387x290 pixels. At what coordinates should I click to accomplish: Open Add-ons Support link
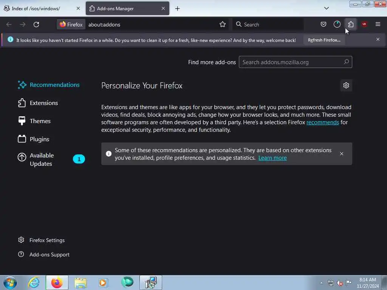(44, 255)
